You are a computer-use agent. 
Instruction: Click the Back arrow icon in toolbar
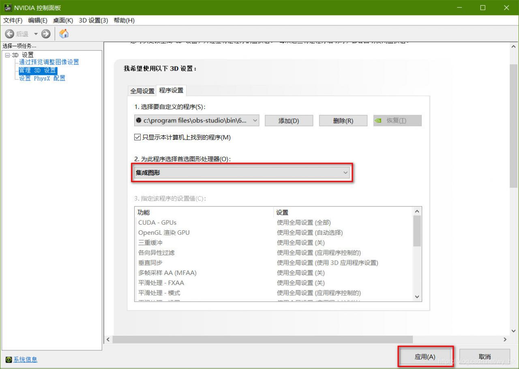click(10, 34)
